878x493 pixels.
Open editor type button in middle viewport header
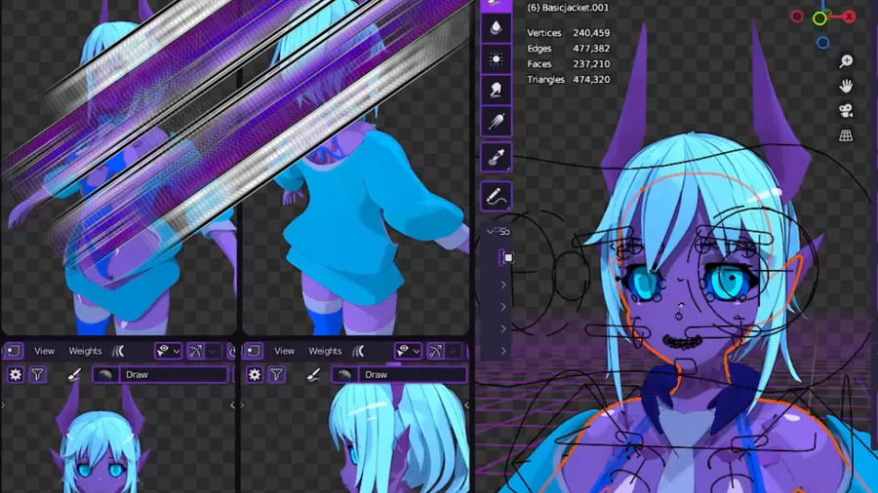[254, 351]
